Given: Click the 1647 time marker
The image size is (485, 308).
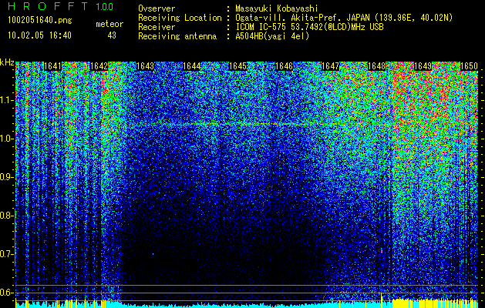Looking at the screenshot, I should pyautogui.click(x=330, y=66).
